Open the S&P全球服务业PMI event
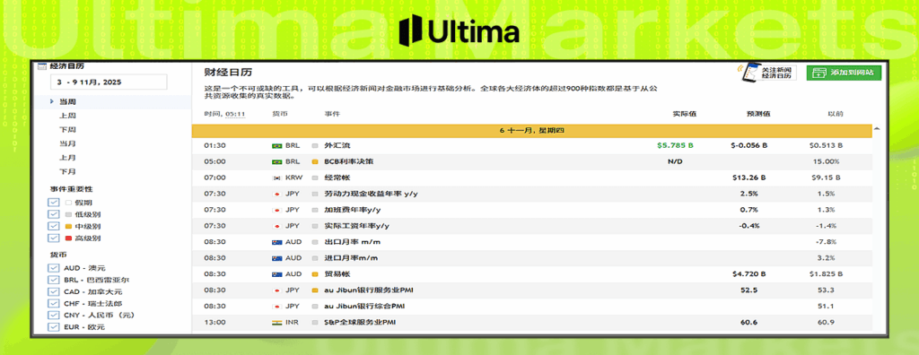The width and height of the screenshot is (919, 355). pos(360,322)
